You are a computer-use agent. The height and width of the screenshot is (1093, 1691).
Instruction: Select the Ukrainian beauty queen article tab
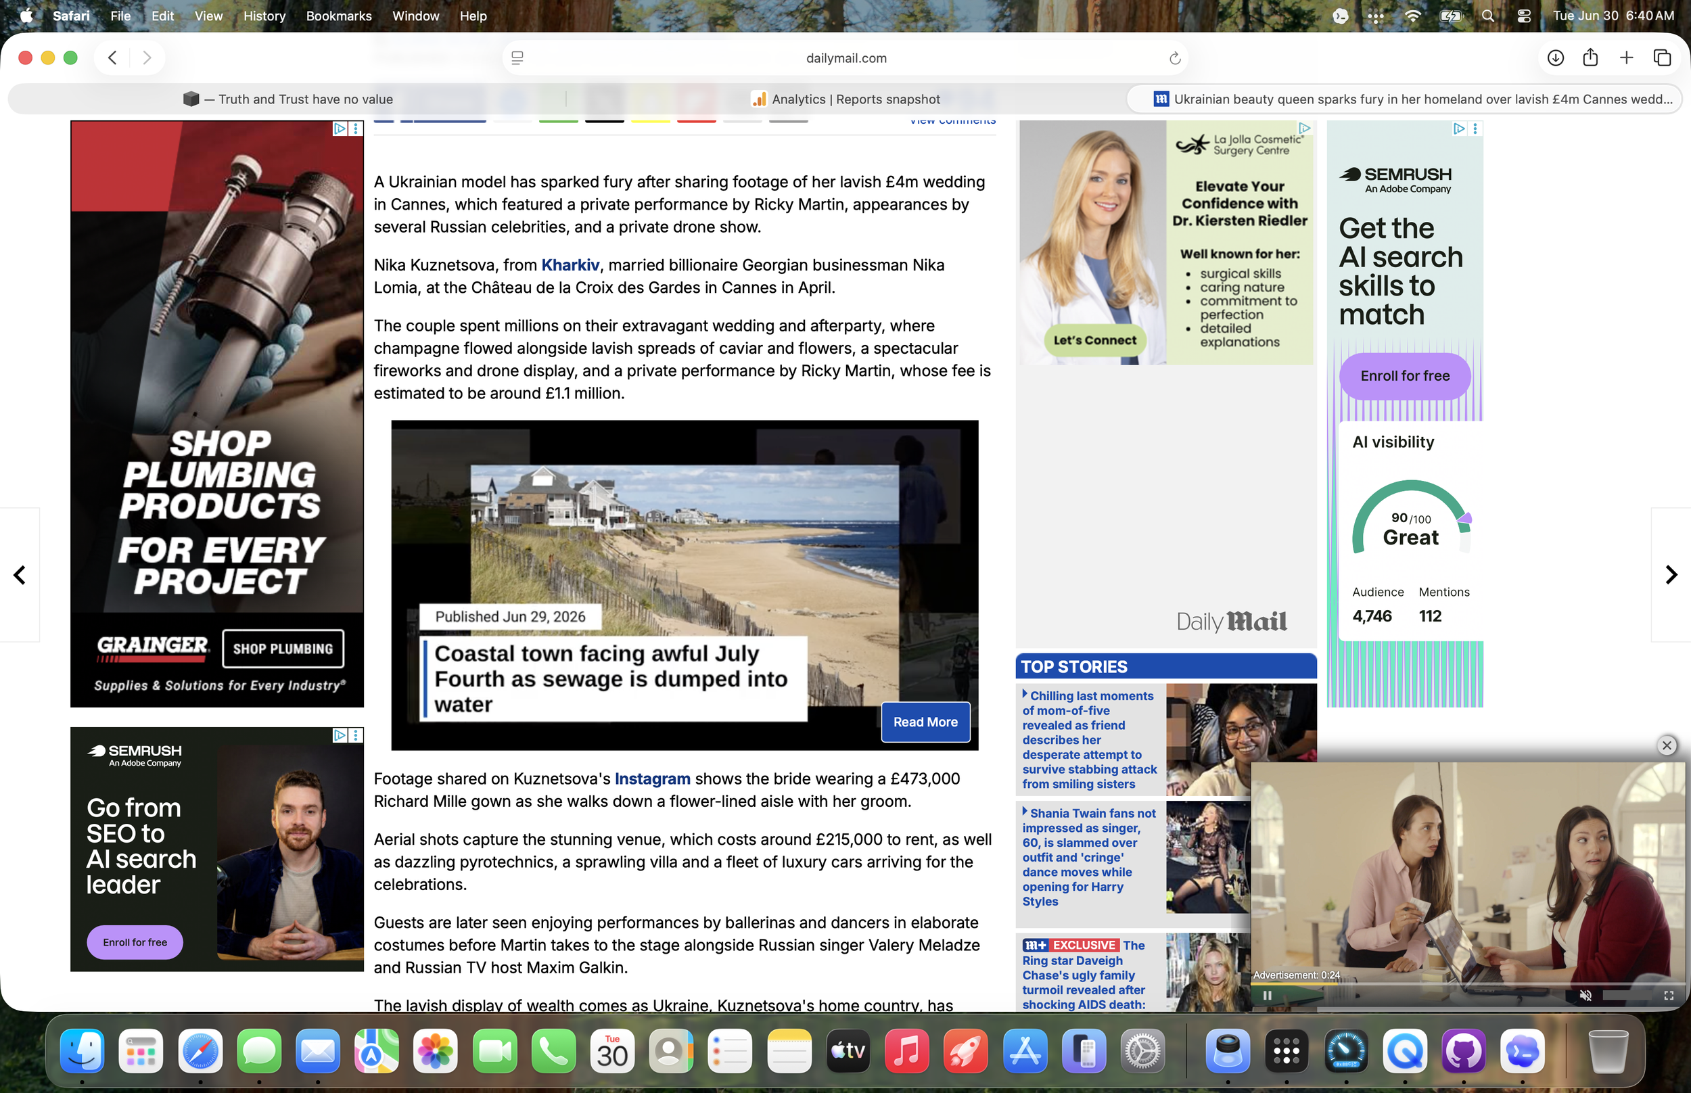click(x=1404, y=99)
